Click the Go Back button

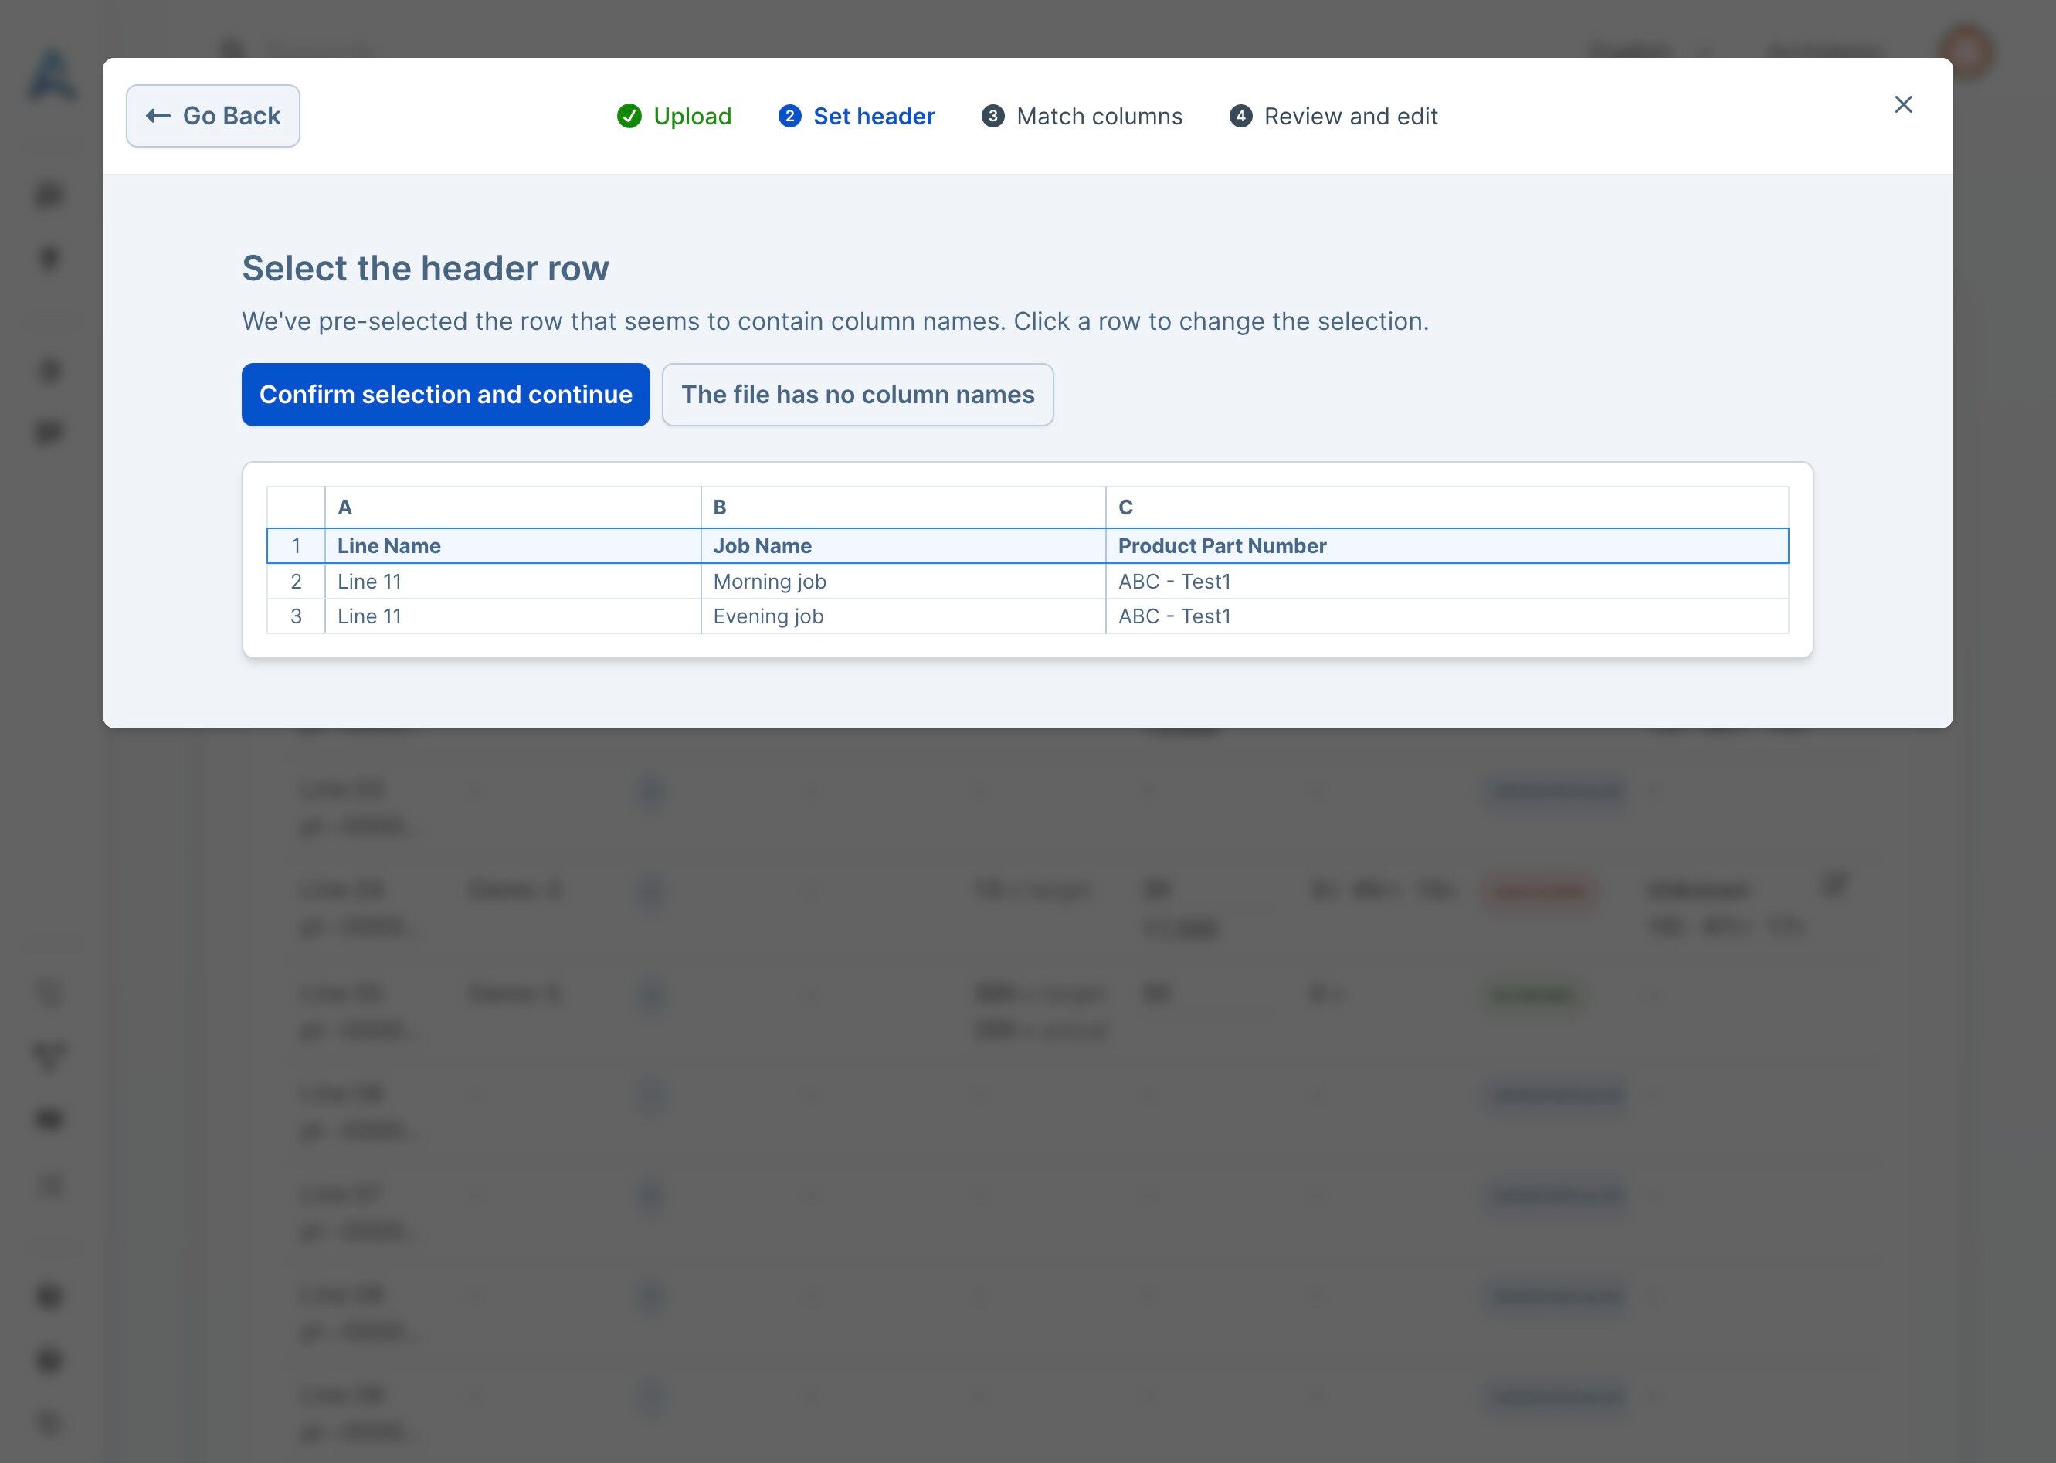click(212, 116)
